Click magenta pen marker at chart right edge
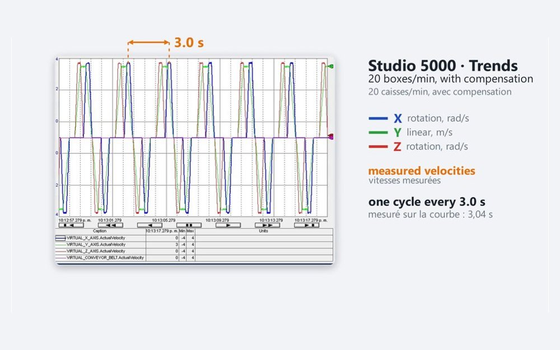Image resolution: width=560 pixels, height=350 pixels. (x=331, y=137)
